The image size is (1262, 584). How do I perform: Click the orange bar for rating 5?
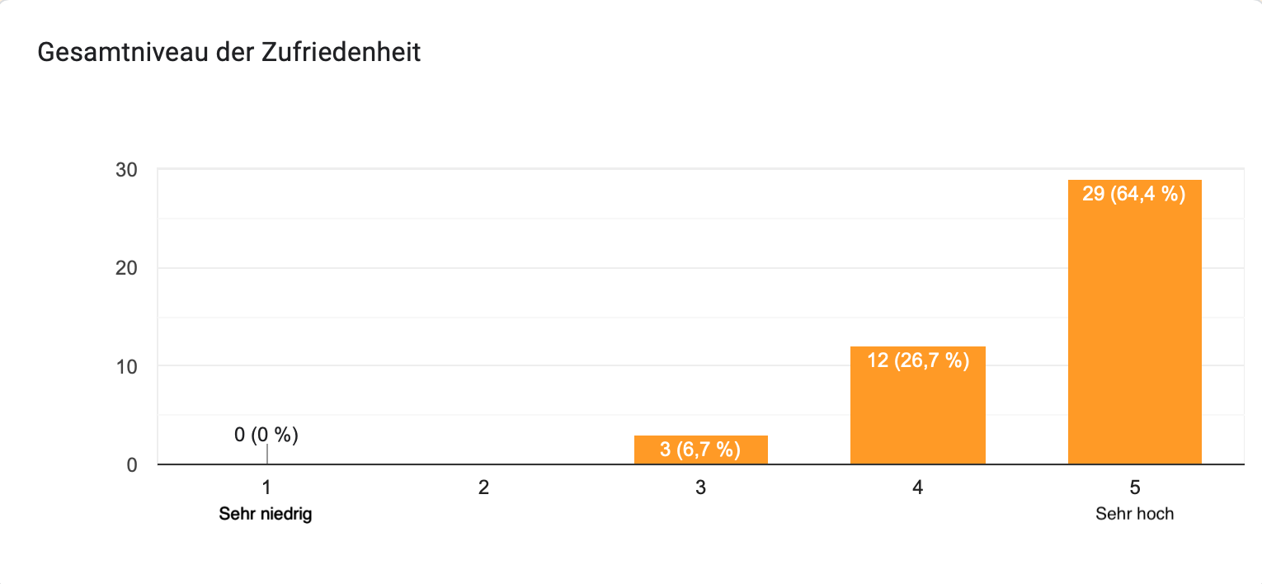(x=1134, y=322)
